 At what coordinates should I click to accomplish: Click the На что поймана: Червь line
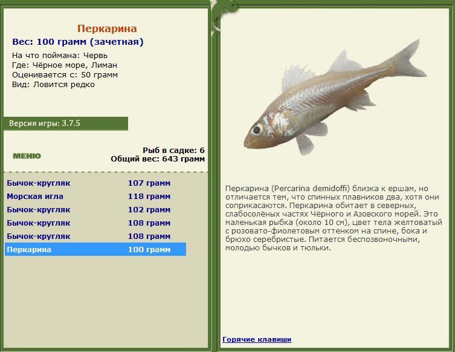(x=60, y=55)
